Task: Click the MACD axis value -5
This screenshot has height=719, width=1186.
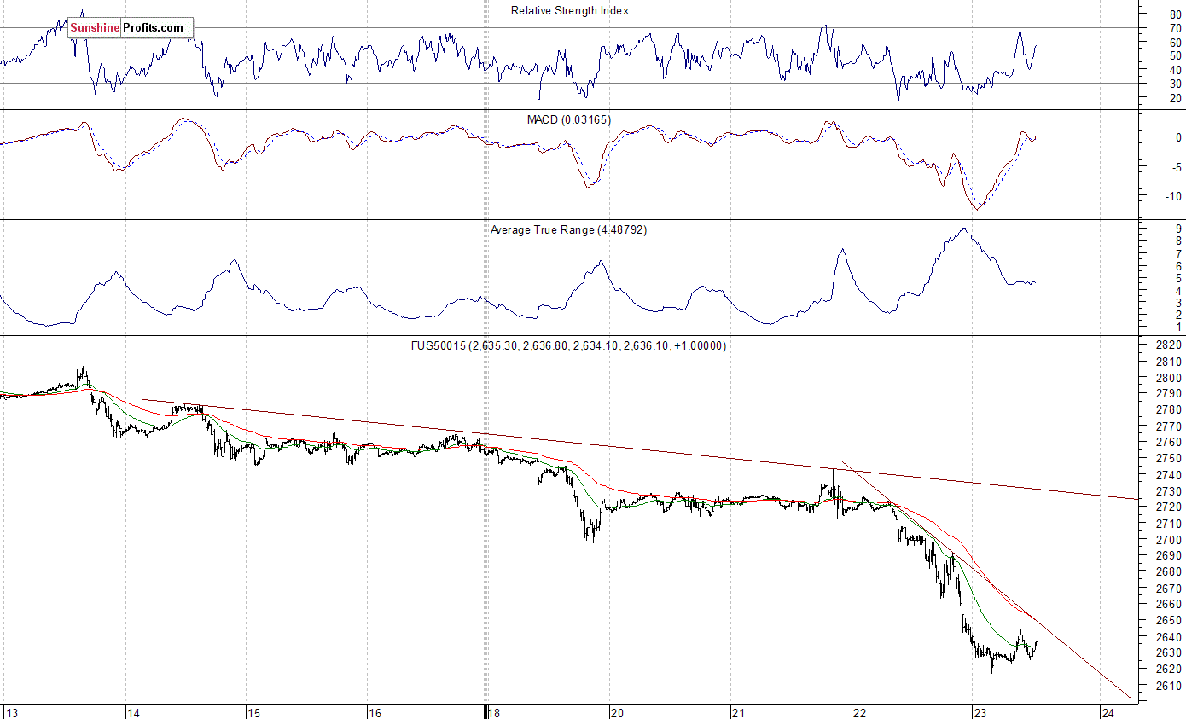Action: coord(1176,166)
